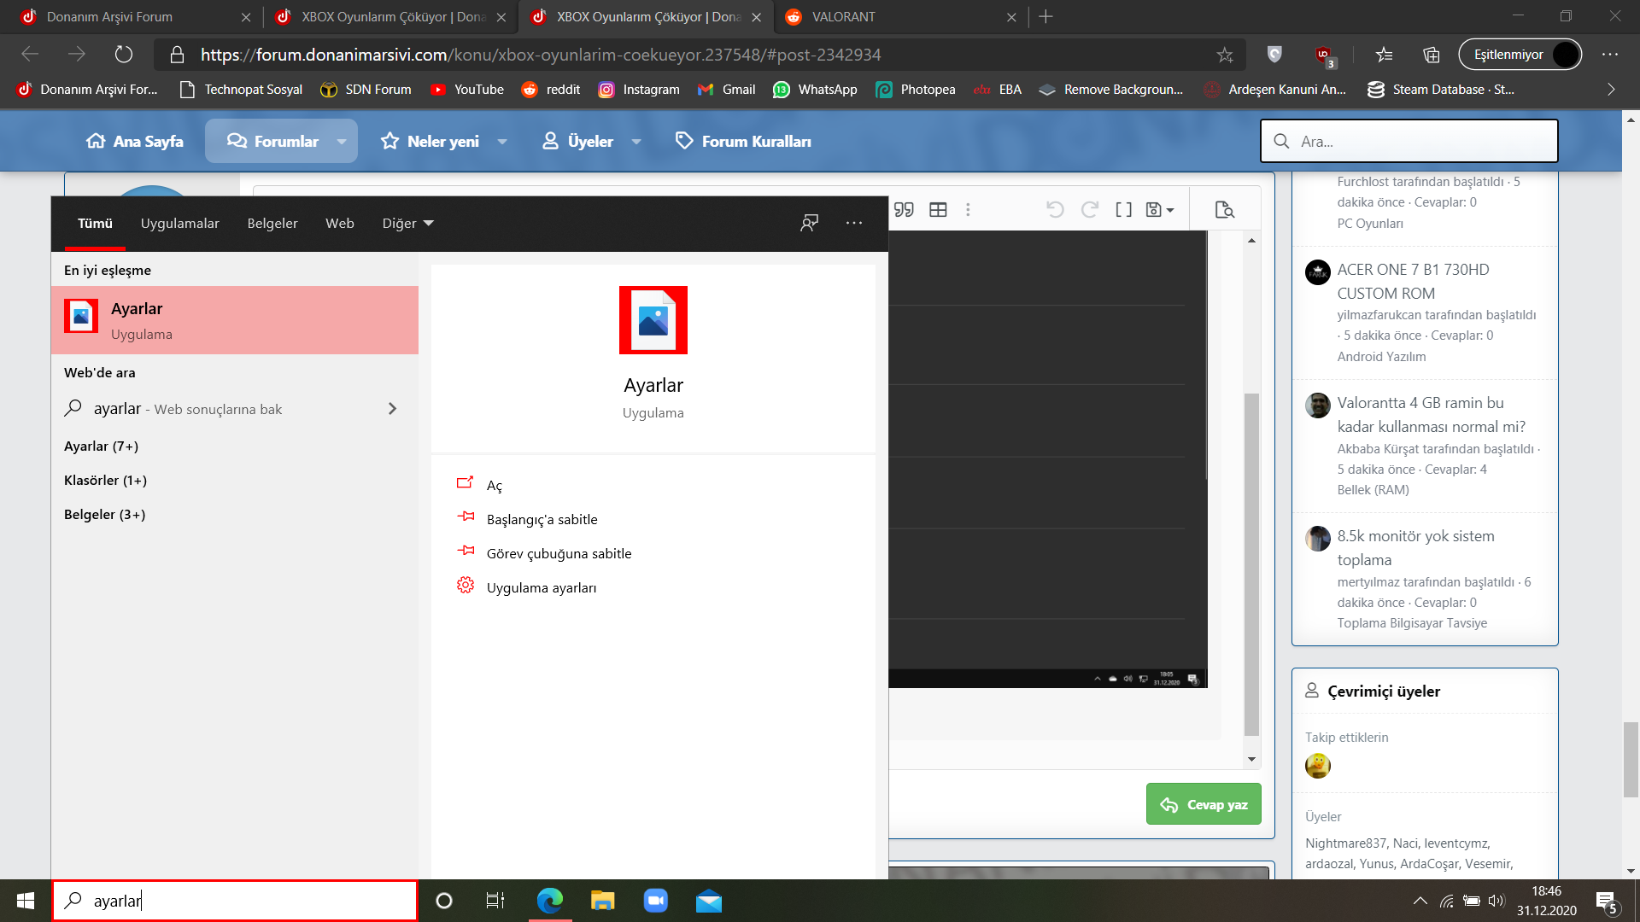The image size is (1640, 922).
Task: Expand web results arrow for ayarlar
Action: point(392,409)
